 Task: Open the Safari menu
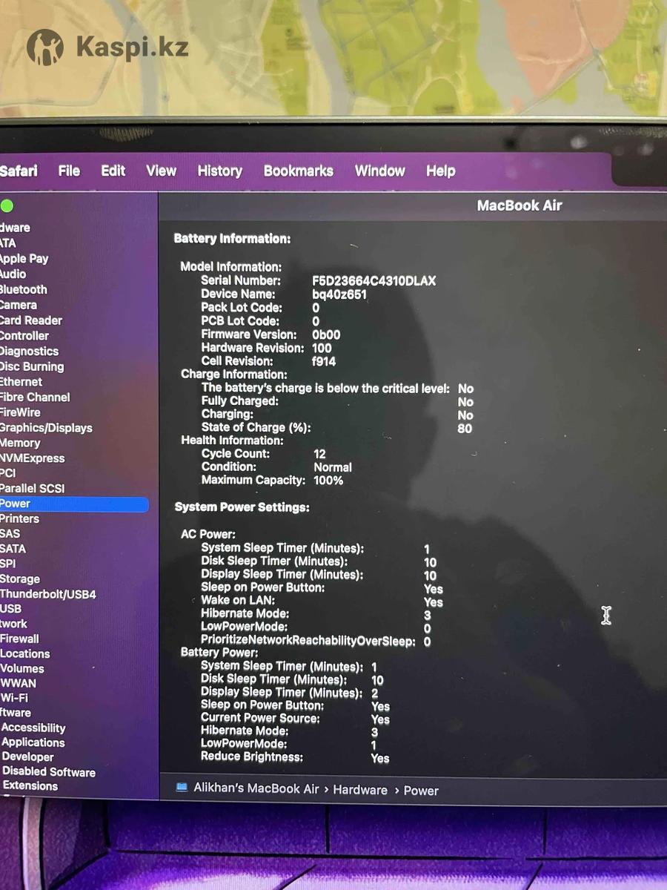pos(19,171)
